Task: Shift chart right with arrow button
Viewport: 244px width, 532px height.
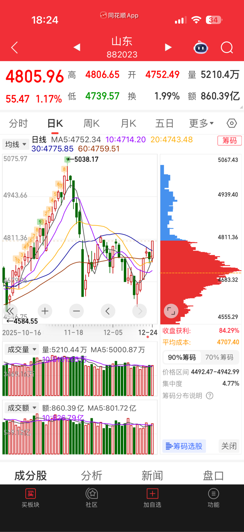Action: [x=139, y=311]
